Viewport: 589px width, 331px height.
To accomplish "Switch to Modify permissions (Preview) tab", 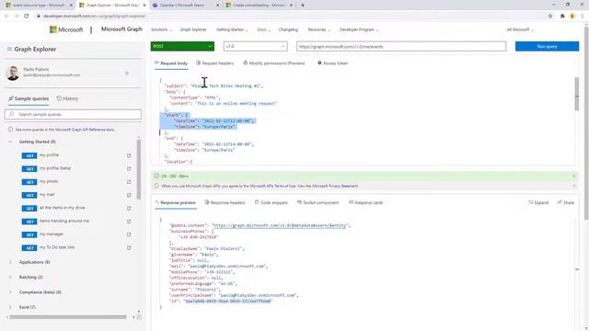I will click(x=274, y=63).
